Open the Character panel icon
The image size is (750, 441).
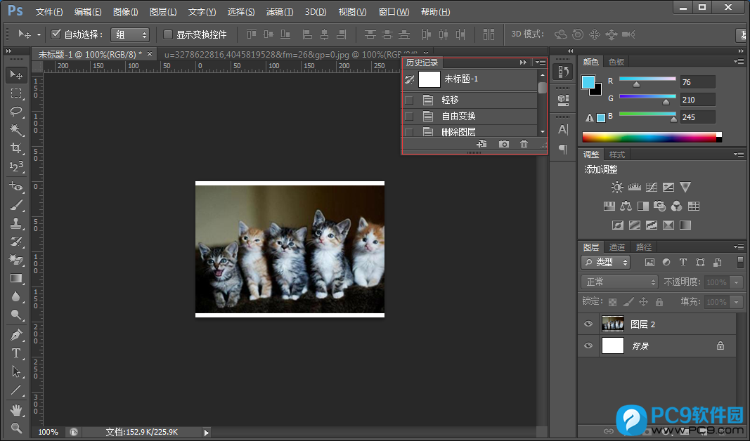click(563, 129)
